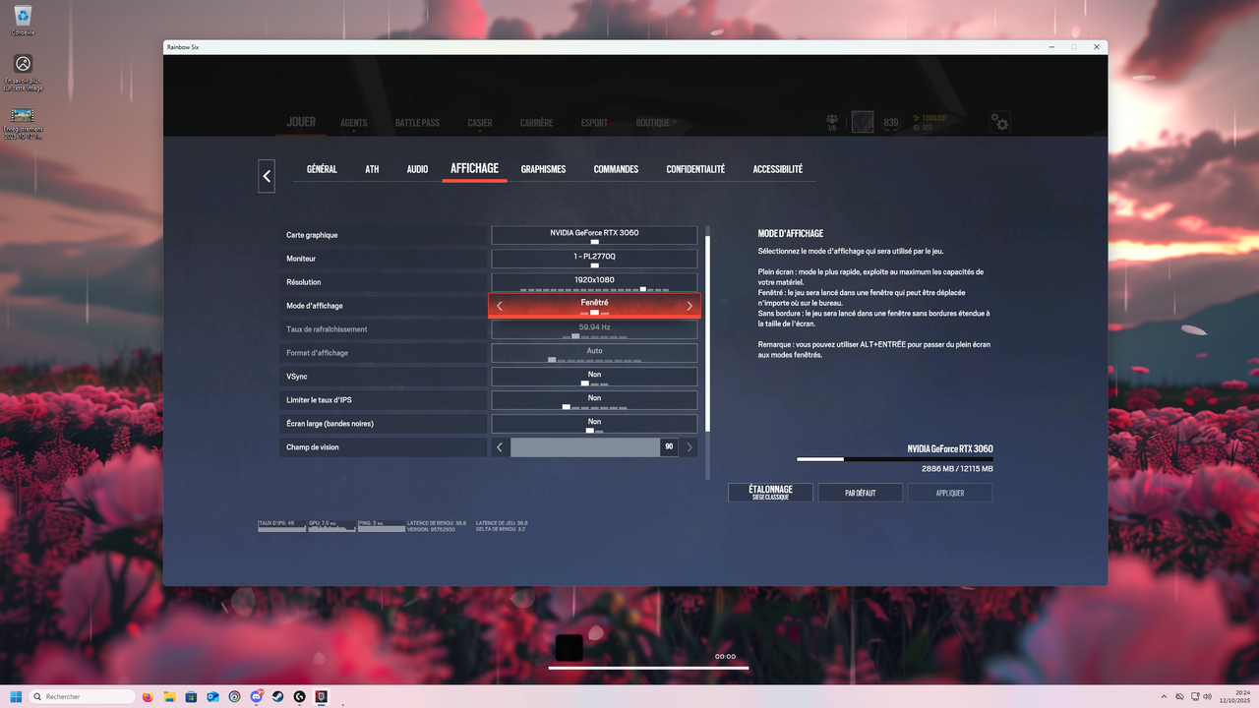Click the Par défaut button

tap(860, 493)
